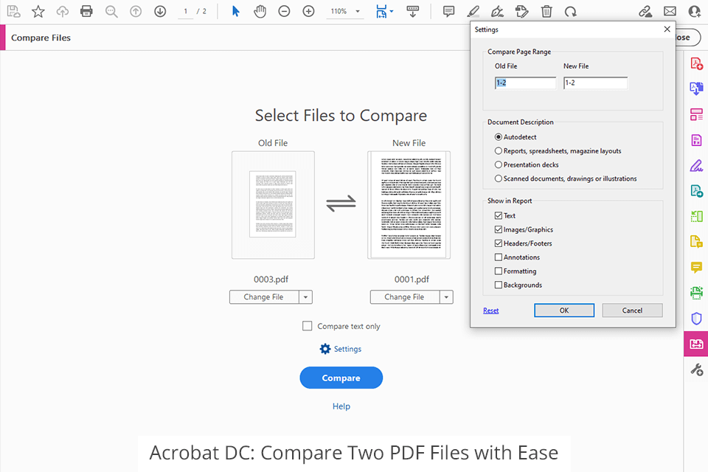Open the sign document pen icon

point(497,11)
